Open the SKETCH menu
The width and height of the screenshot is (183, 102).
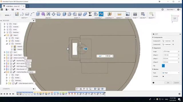[x=24, y=18]
